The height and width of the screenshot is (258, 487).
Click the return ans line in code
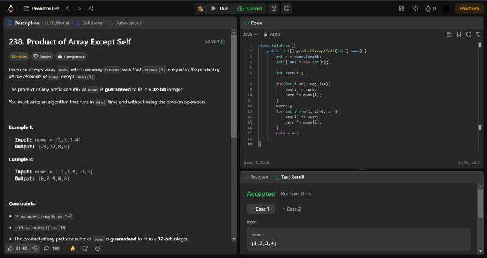288,133
